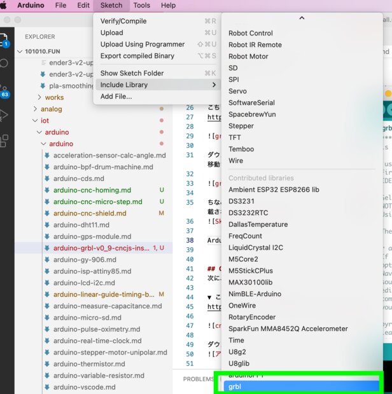Screen dimensions: 392x394
Task: Include the Robot Control library
Action: point(302,33)
